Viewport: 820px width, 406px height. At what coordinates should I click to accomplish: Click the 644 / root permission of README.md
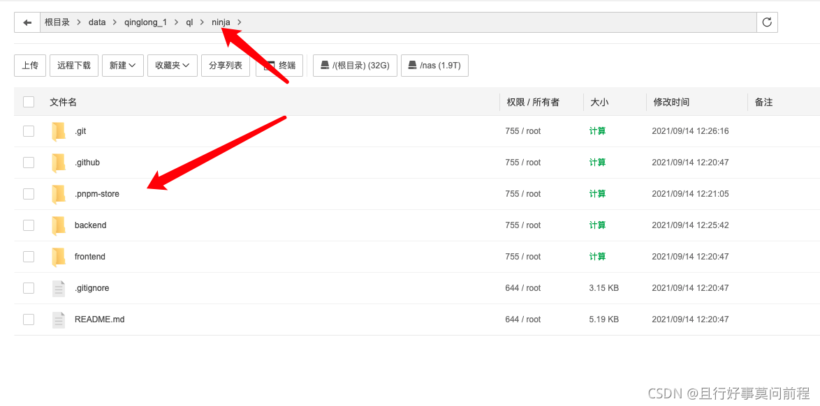click(x=523, y=319)
